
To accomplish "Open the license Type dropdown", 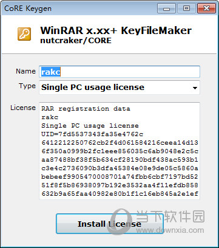I will pyautogui.click(x=120, y=88).
